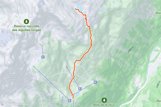This screenshot has width=161, height=107.
Task: Click the orange route line at its sharp bend
Action: (x=85, y=15)
